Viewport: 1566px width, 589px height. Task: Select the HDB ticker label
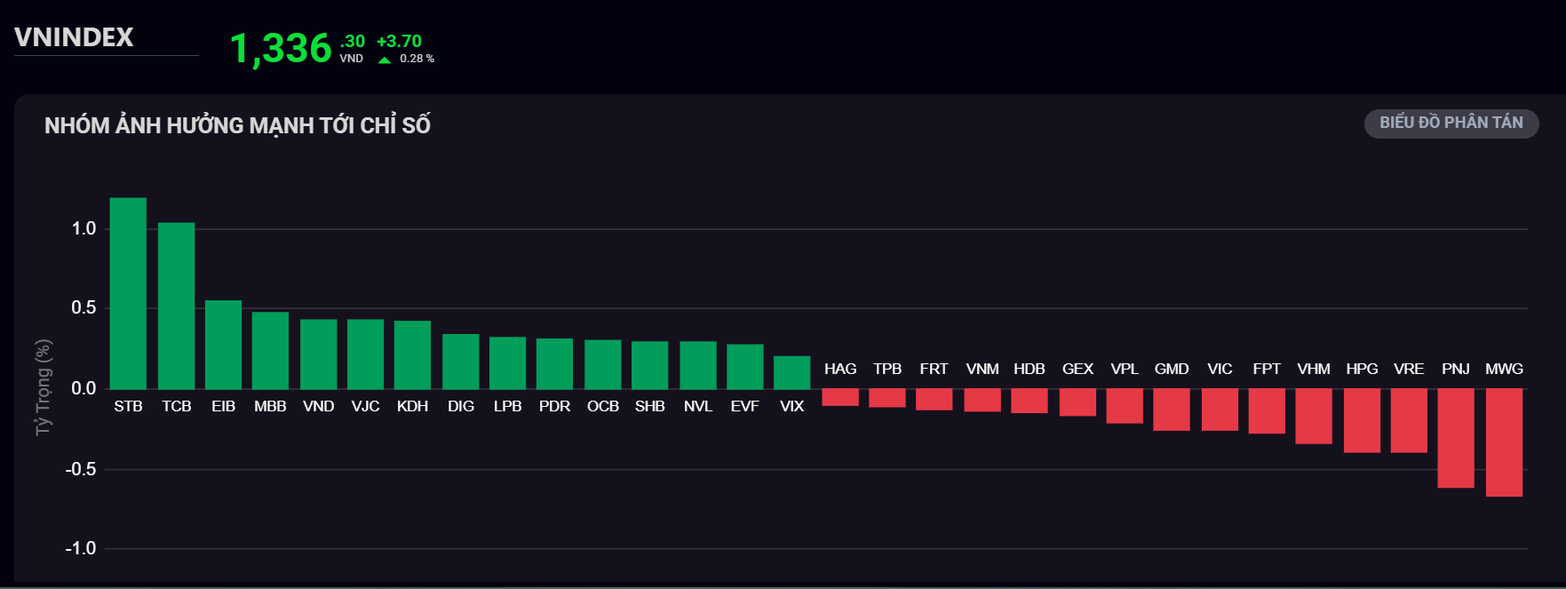click(1029, 369)
